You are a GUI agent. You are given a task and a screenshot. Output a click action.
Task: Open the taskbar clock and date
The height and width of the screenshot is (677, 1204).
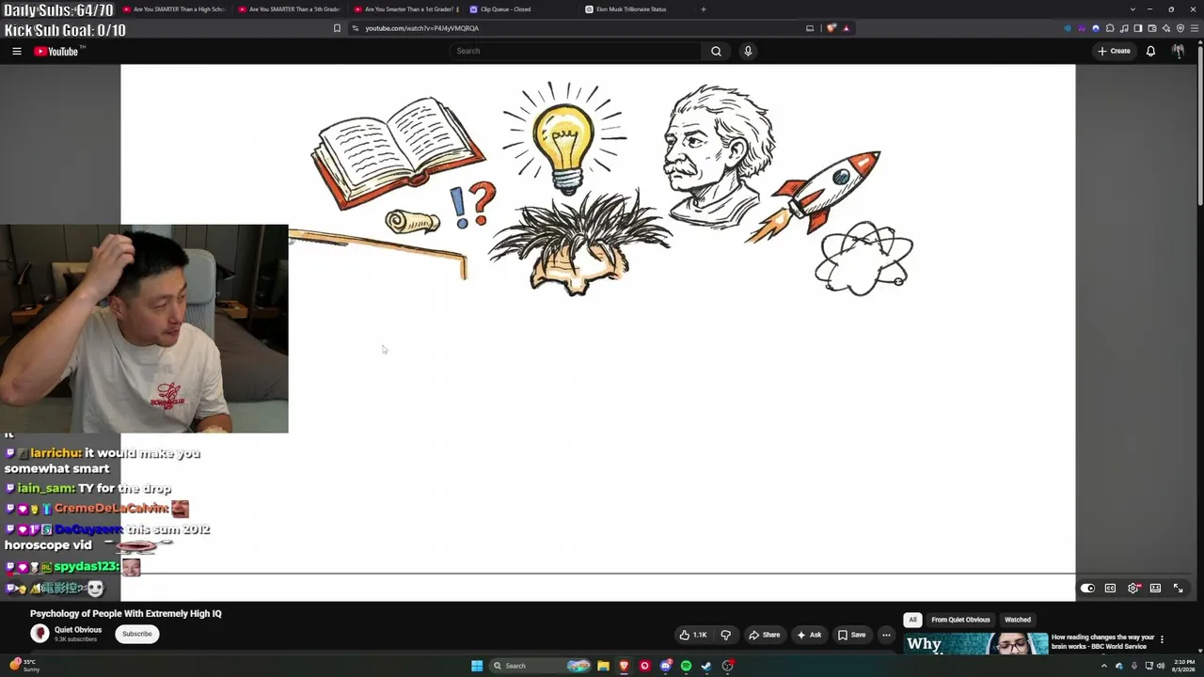pos(1182,666)
